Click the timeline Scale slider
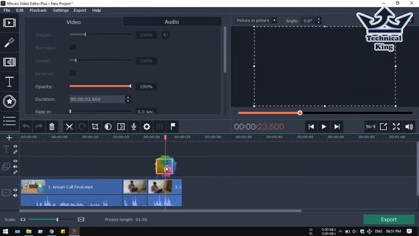Image resolution: width=419 pixels, height=236 pixels. (x=51, y=220)
